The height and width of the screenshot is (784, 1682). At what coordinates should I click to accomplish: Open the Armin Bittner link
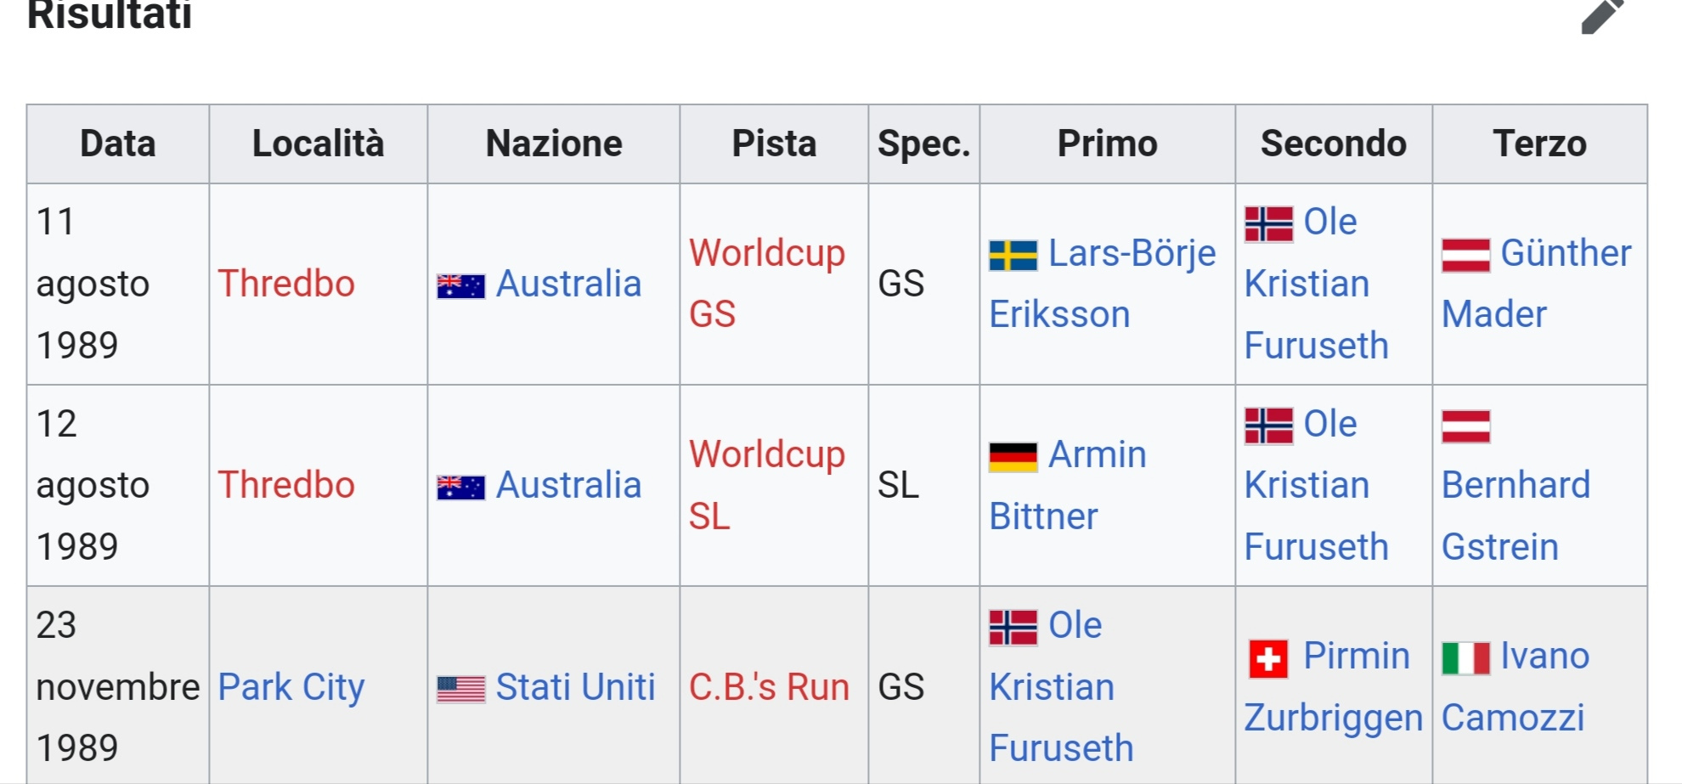click(x=1068, y=485)
